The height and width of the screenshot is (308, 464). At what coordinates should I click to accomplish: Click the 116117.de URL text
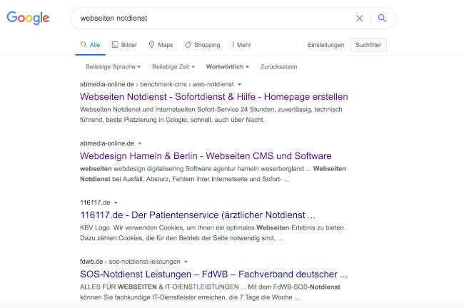click(95, 202)
